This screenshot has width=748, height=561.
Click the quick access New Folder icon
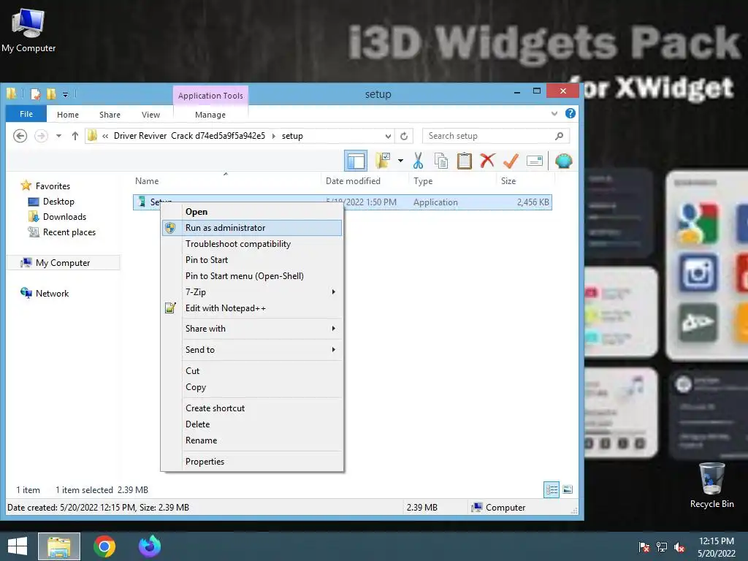[51, 94]
